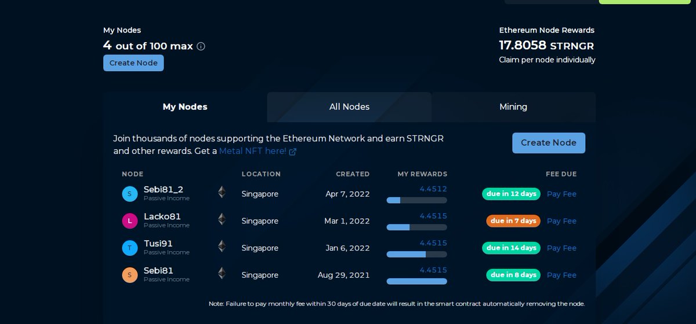Click the created date Apr 7, 2022
Image resolution: width=696 pixels, height=324 pixels.
[x=347, y=194]
